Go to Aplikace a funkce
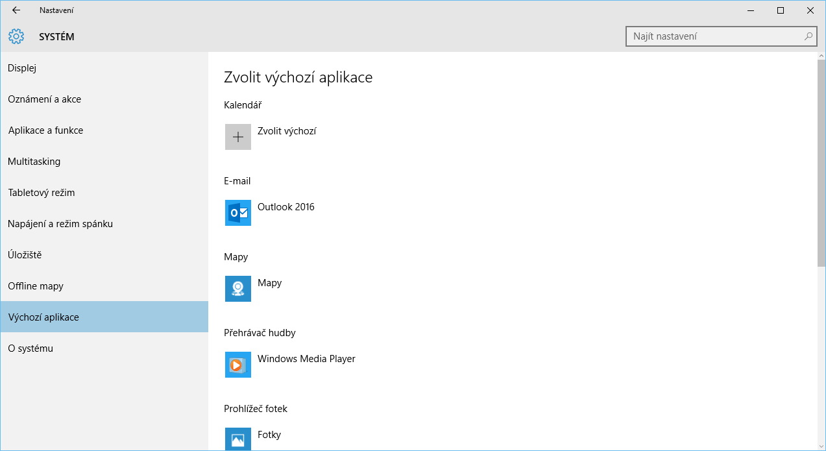The width and height of the screenshot is (826, 451). (x=45, y=130)
